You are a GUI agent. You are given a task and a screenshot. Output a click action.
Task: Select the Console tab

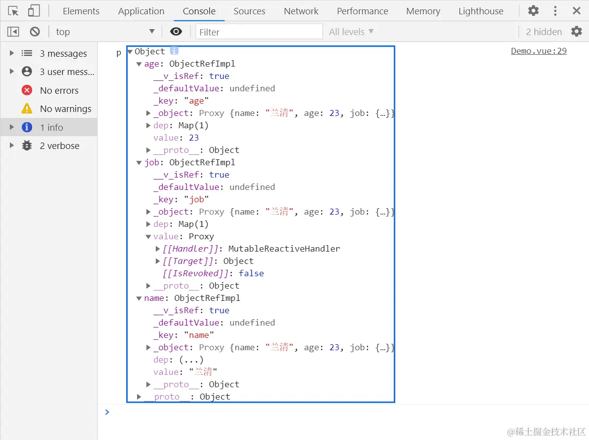199,11
